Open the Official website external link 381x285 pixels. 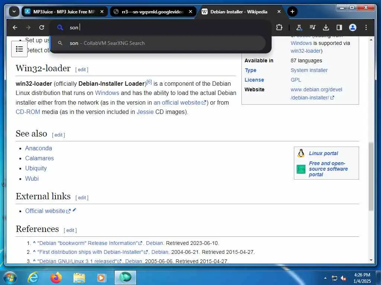48,211
